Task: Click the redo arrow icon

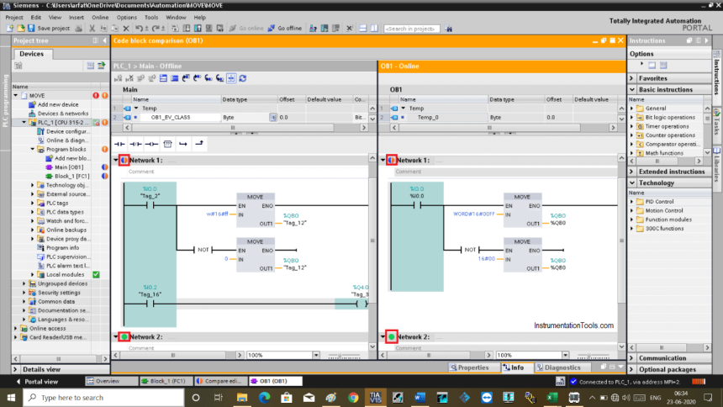Action: [156, 28]
